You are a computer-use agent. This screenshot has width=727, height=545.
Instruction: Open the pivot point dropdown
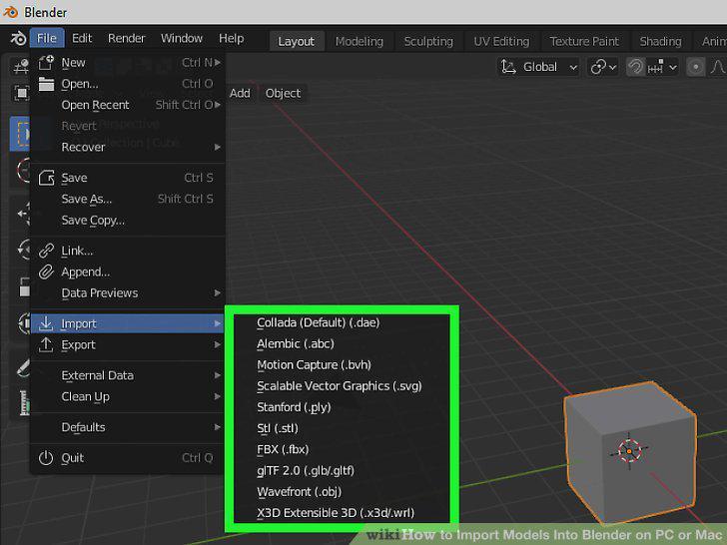[603, 67]
